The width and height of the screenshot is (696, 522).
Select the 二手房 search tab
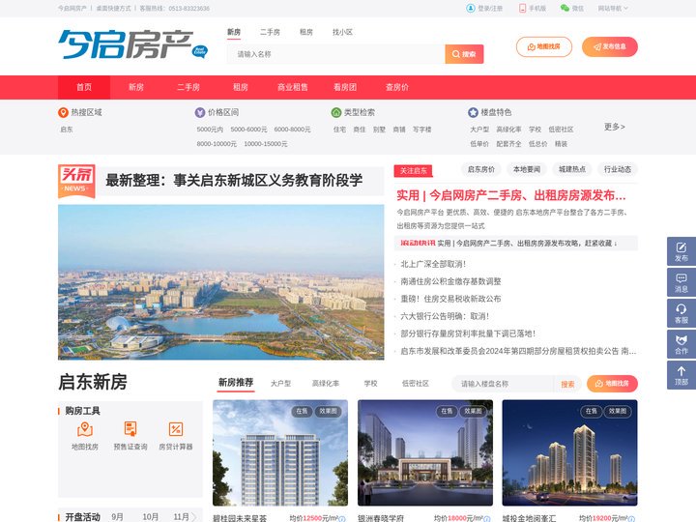pos(270,32)
